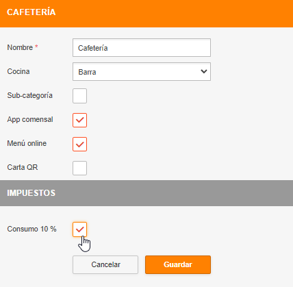Enable the Sub-categoría checkbox
Screen dimensions: 293x287
tap(79, 96)
